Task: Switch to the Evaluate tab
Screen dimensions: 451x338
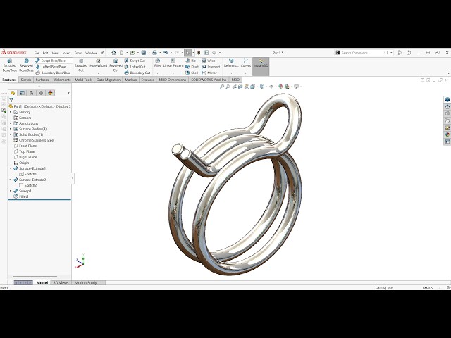Action: [147, 80]
